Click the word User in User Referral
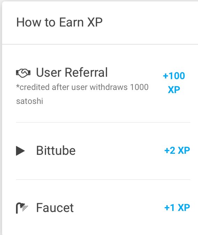Viewport: 198px width, 235px height. [49, 73]
